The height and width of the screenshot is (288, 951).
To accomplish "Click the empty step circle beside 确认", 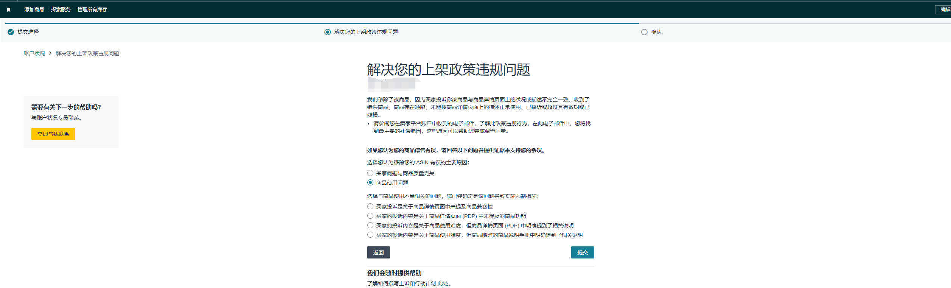I will point(644,32).
